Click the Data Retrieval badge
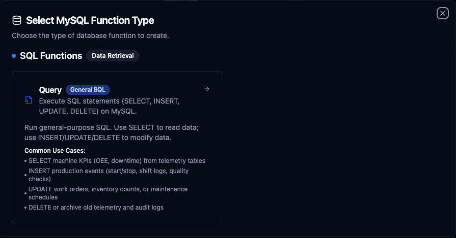Screen dimensions: 456x238 [x=113, y=56]
